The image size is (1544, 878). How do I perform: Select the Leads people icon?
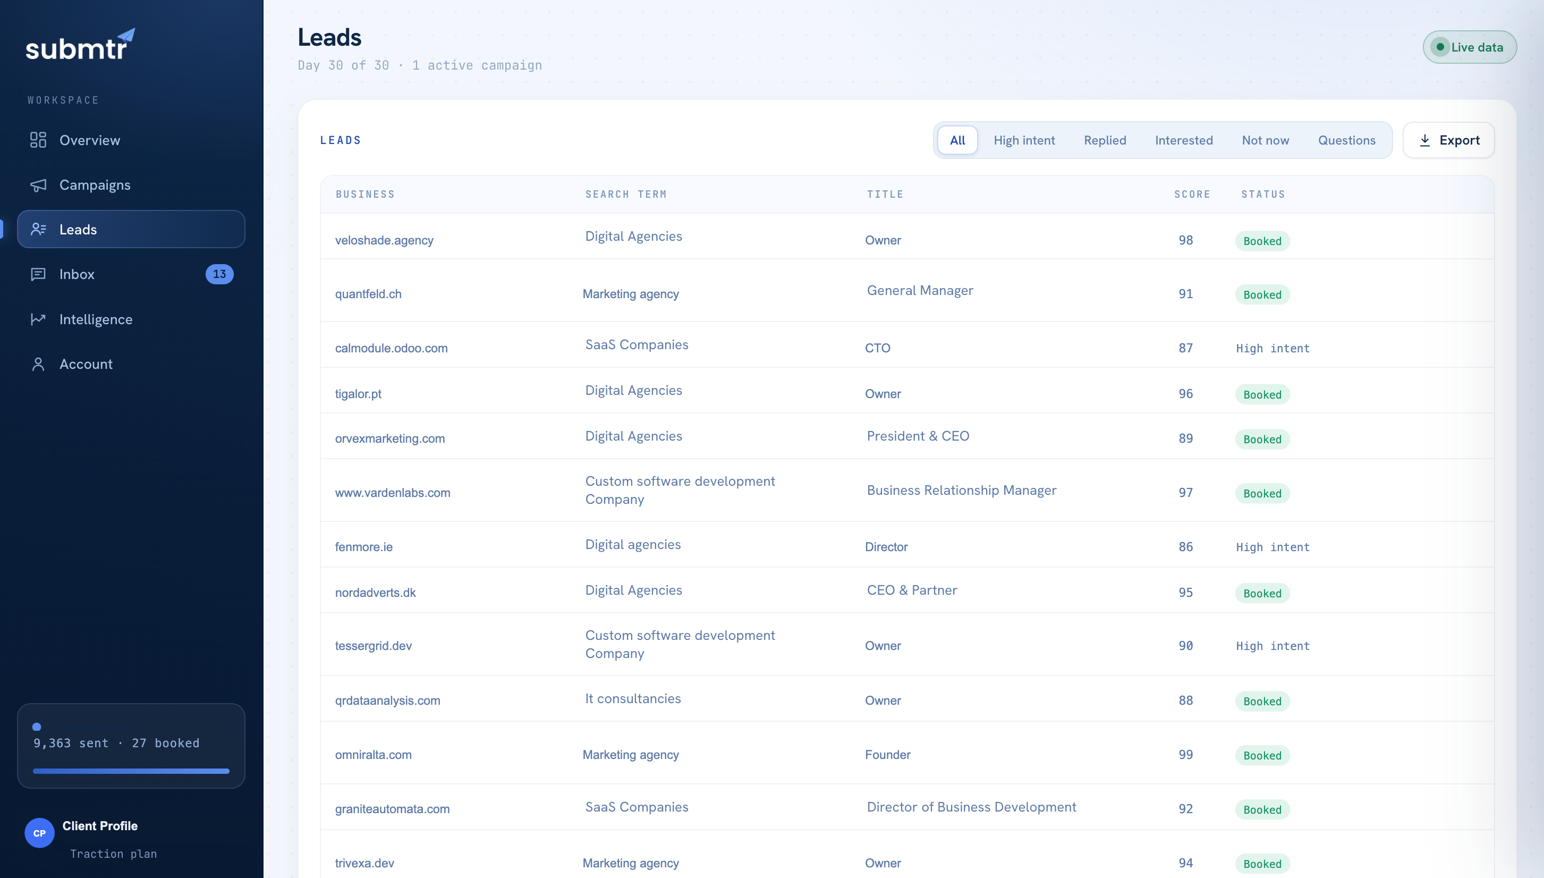click(x=38, y=229)
